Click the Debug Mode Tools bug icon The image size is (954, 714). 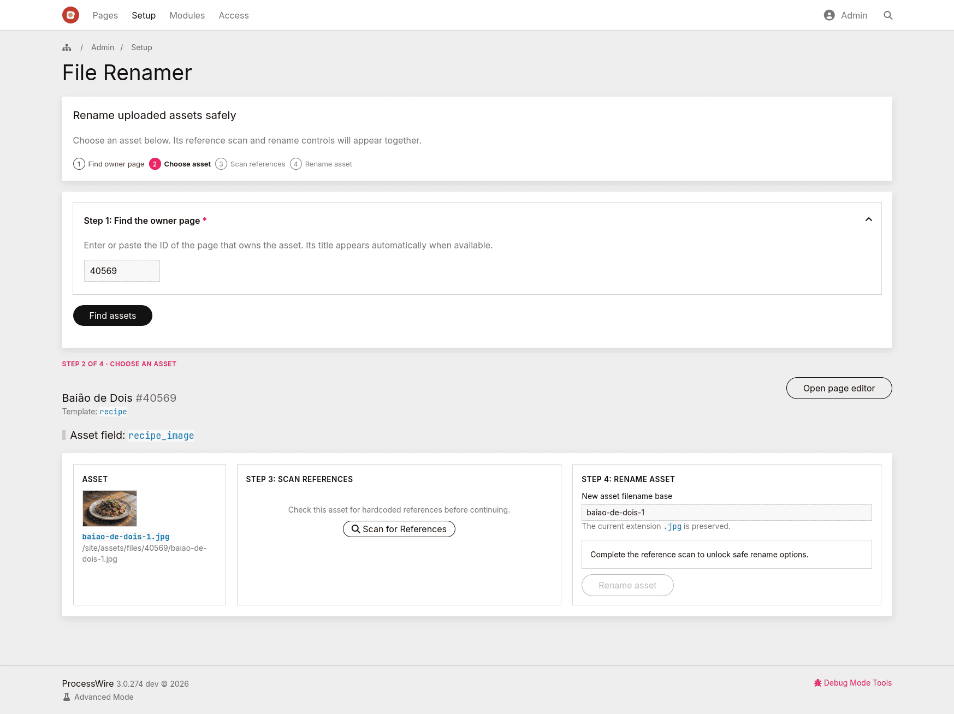(817, 683)
